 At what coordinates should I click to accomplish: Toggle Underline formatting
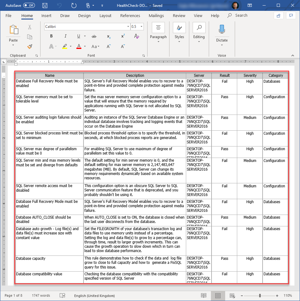[79, 36]
